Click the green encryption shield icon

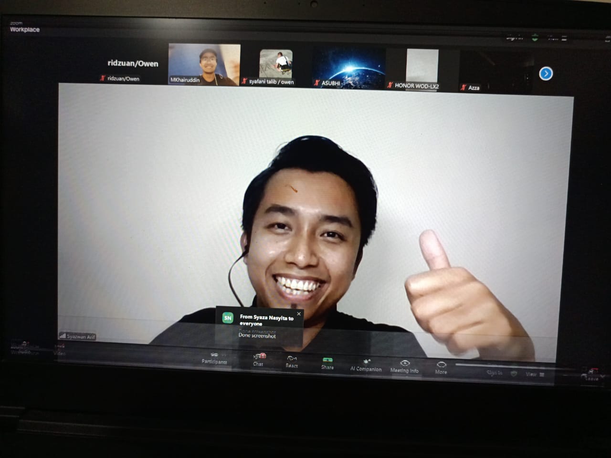(535, 38)
